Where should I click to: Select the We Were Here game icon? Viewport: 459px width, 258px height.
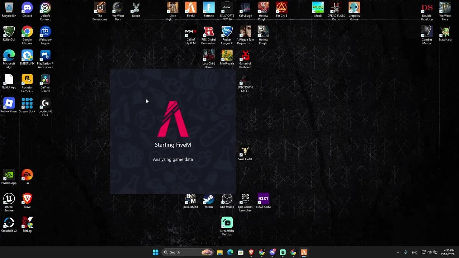[x=445, y=11]
